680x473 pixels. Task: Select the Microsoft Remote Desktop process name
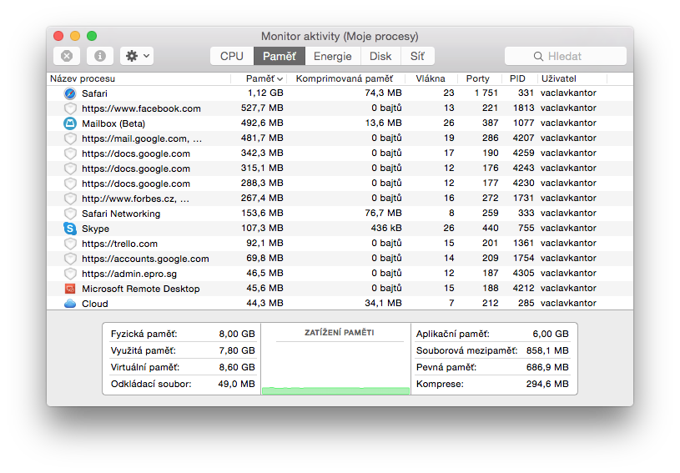pos(141,289)
